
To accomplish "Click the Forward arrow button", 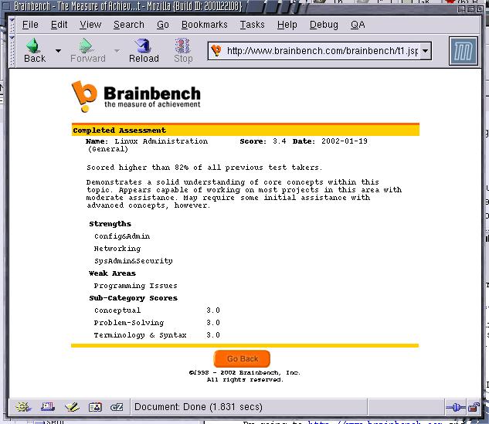I will pyautogui.click(x=87, y=50).
